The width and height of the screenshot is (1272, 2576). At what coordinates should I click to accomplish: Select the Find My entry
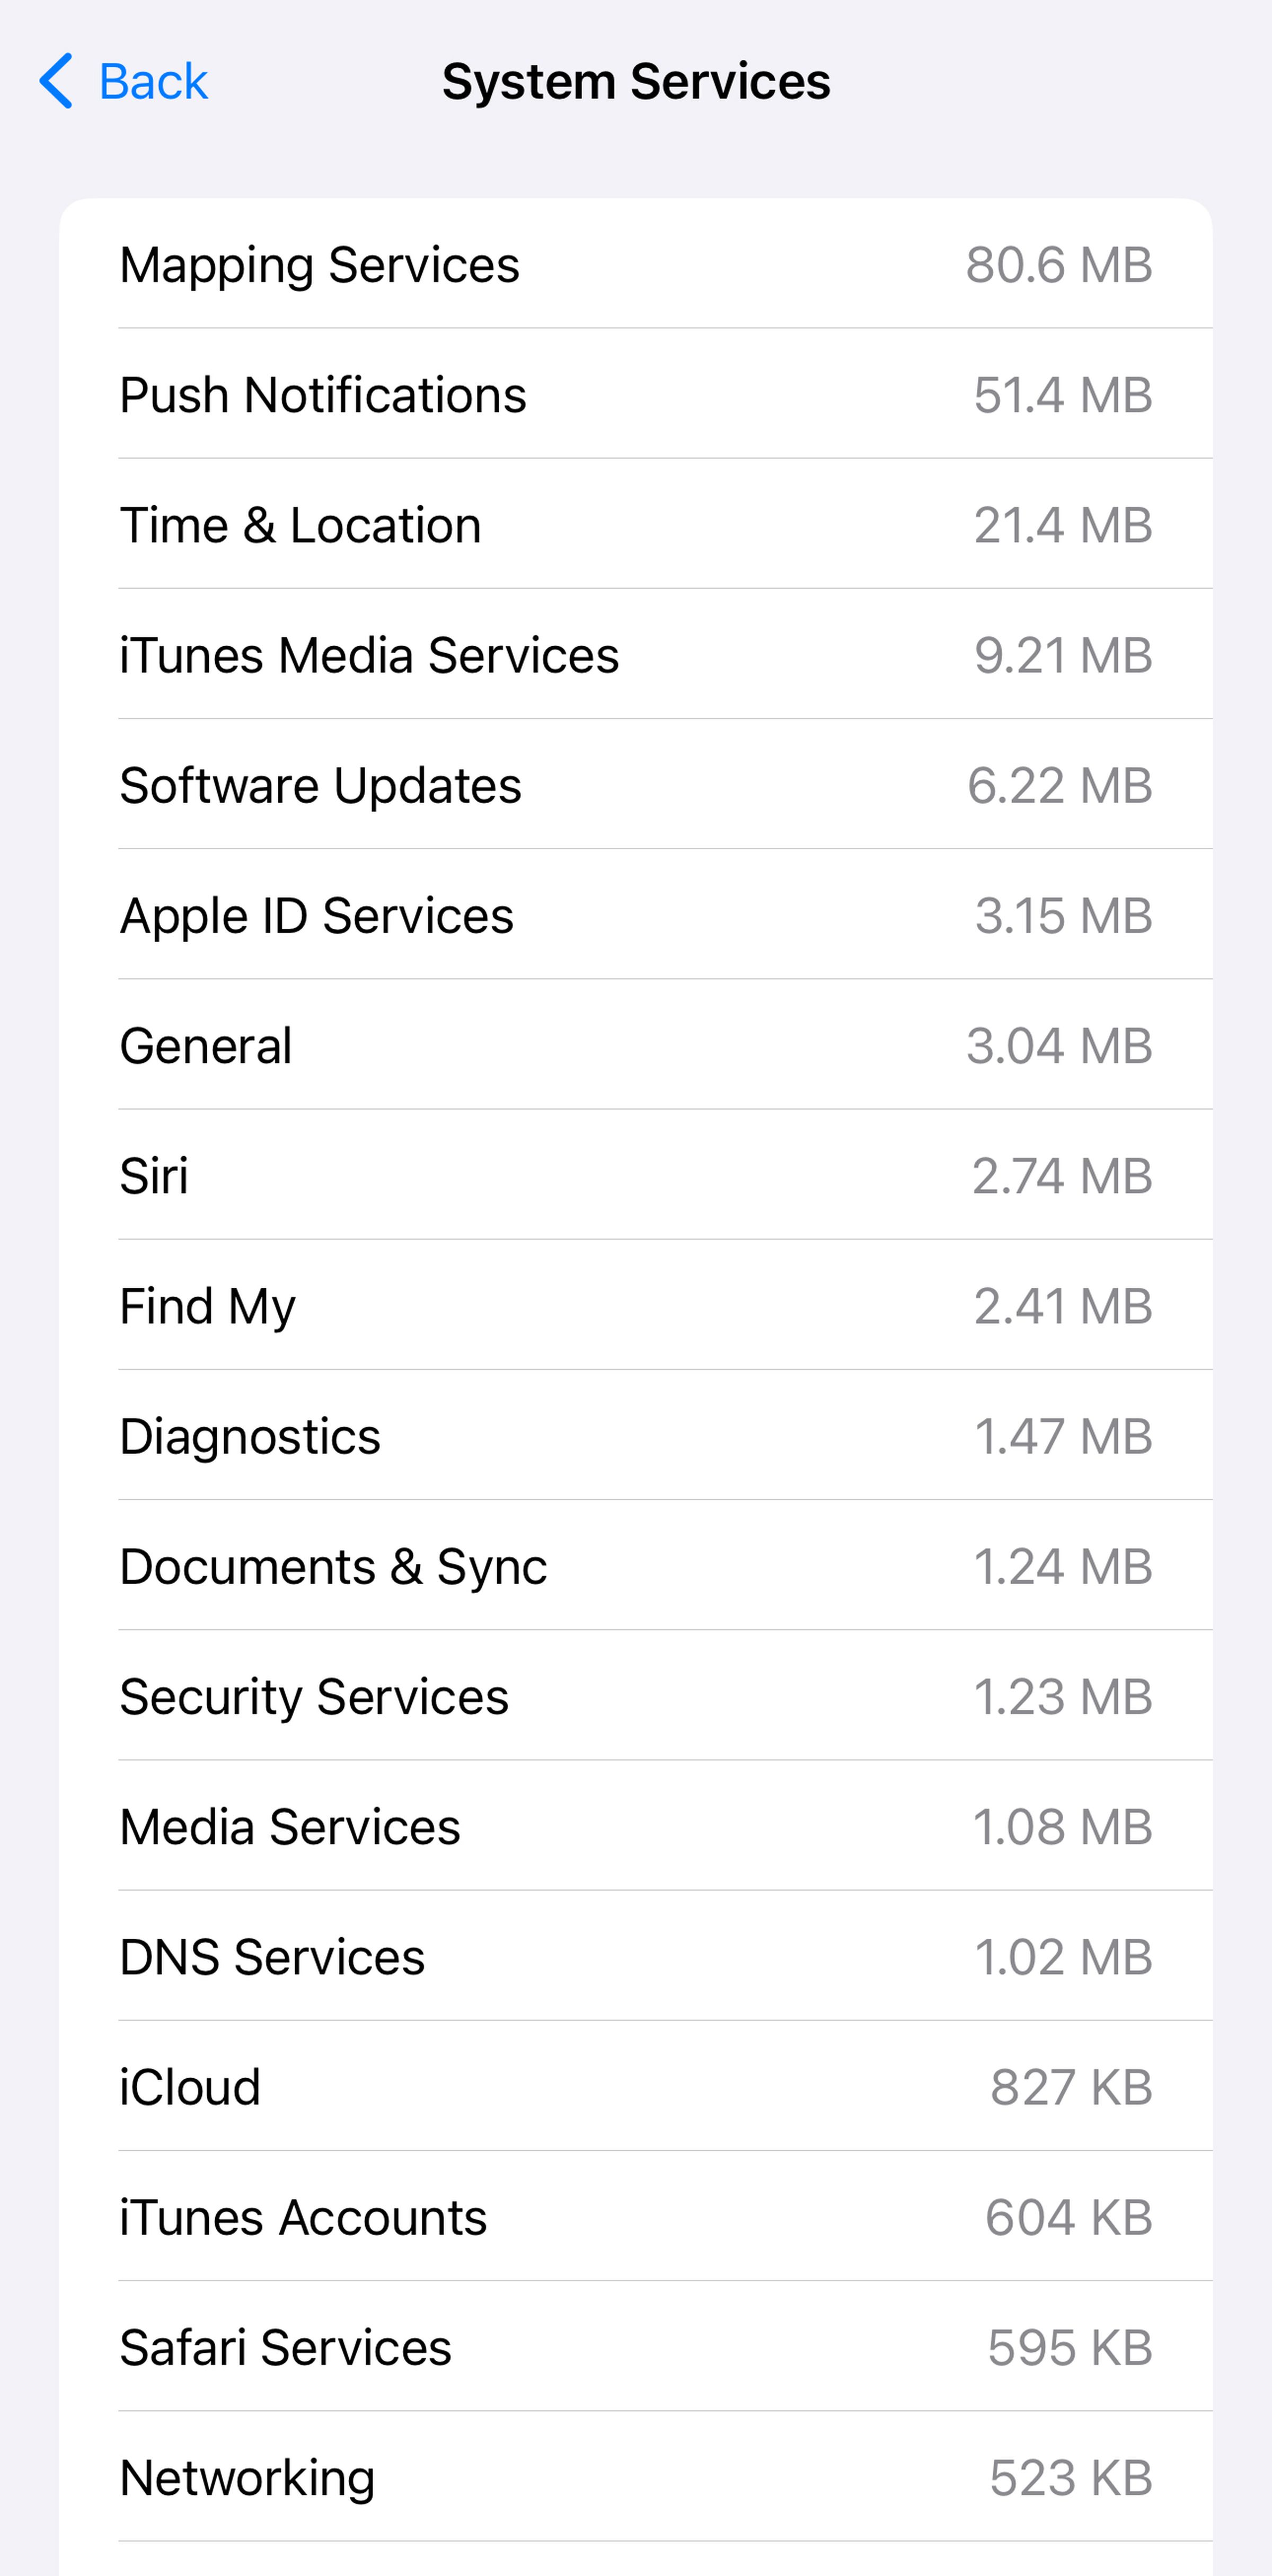636,1306
